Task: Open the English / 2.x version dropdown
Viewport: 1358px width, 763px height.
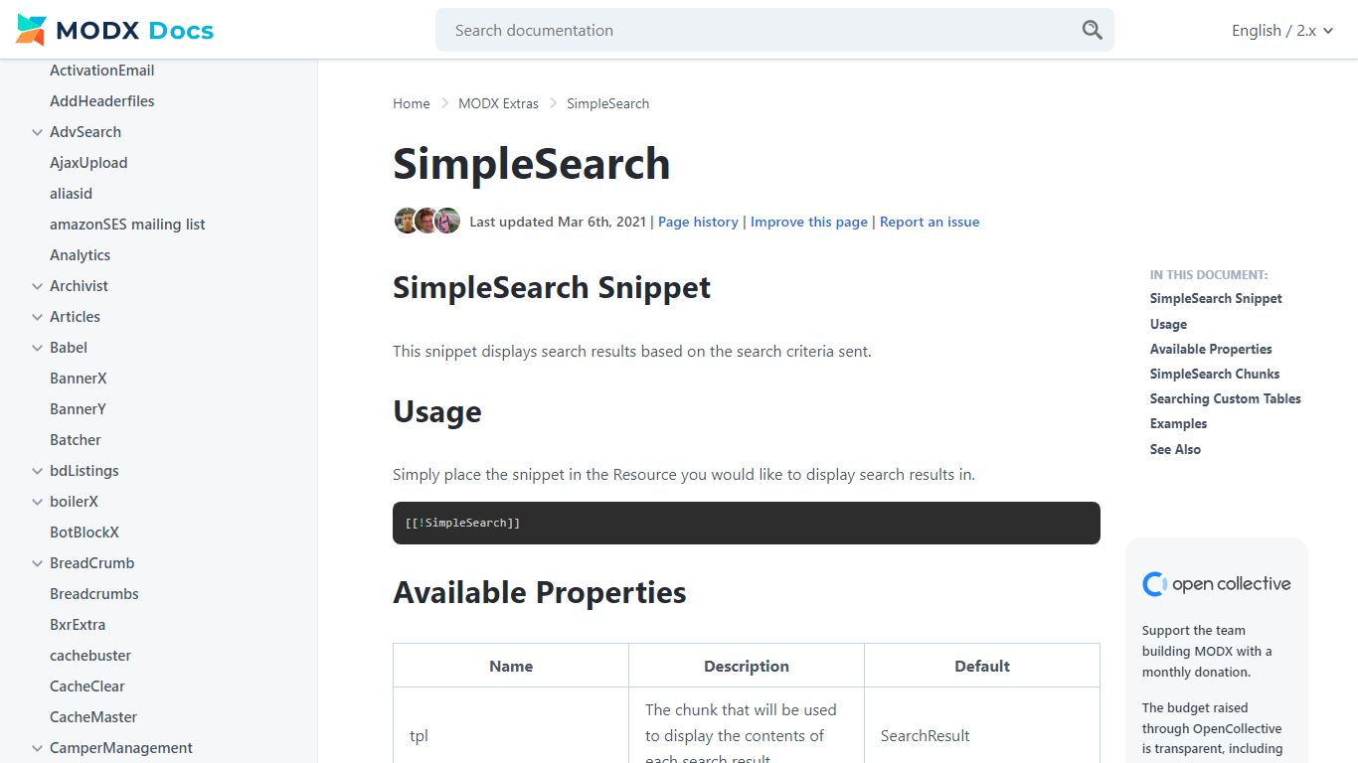Action: pos(1281,31)
